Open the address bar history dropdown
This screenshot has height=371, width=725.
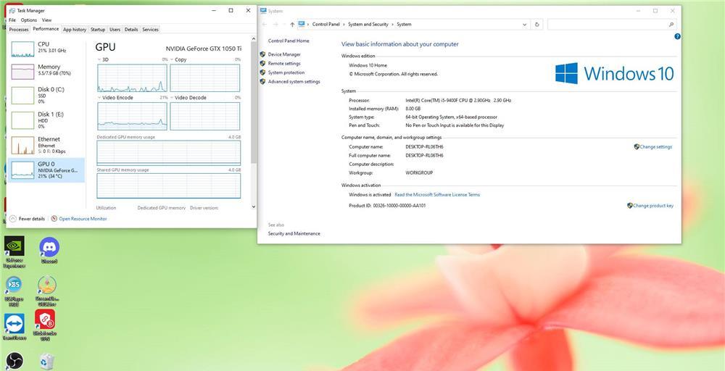click(525, 25)
